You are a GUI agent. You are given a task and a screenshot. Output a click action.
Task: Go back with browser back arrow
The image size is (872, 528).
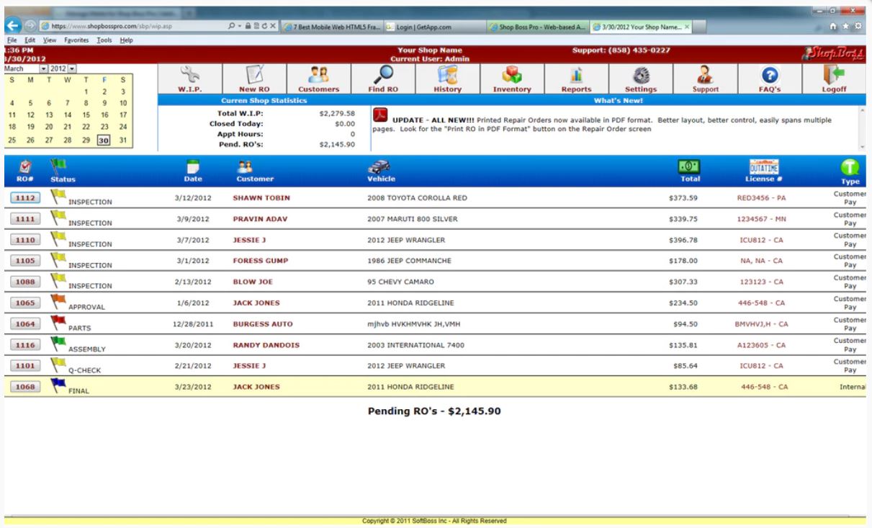13,26
